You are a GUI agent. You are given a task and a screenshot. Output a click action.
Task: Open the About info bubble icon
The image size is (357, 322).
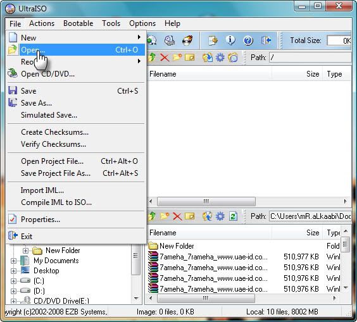coord(230,40)
